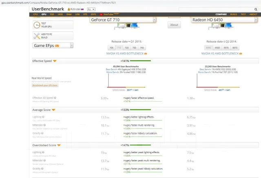Viewport: 261px width, 178px height.
Task: Click the HD 6450 speed distribution chart
Action: coord(218,80)
